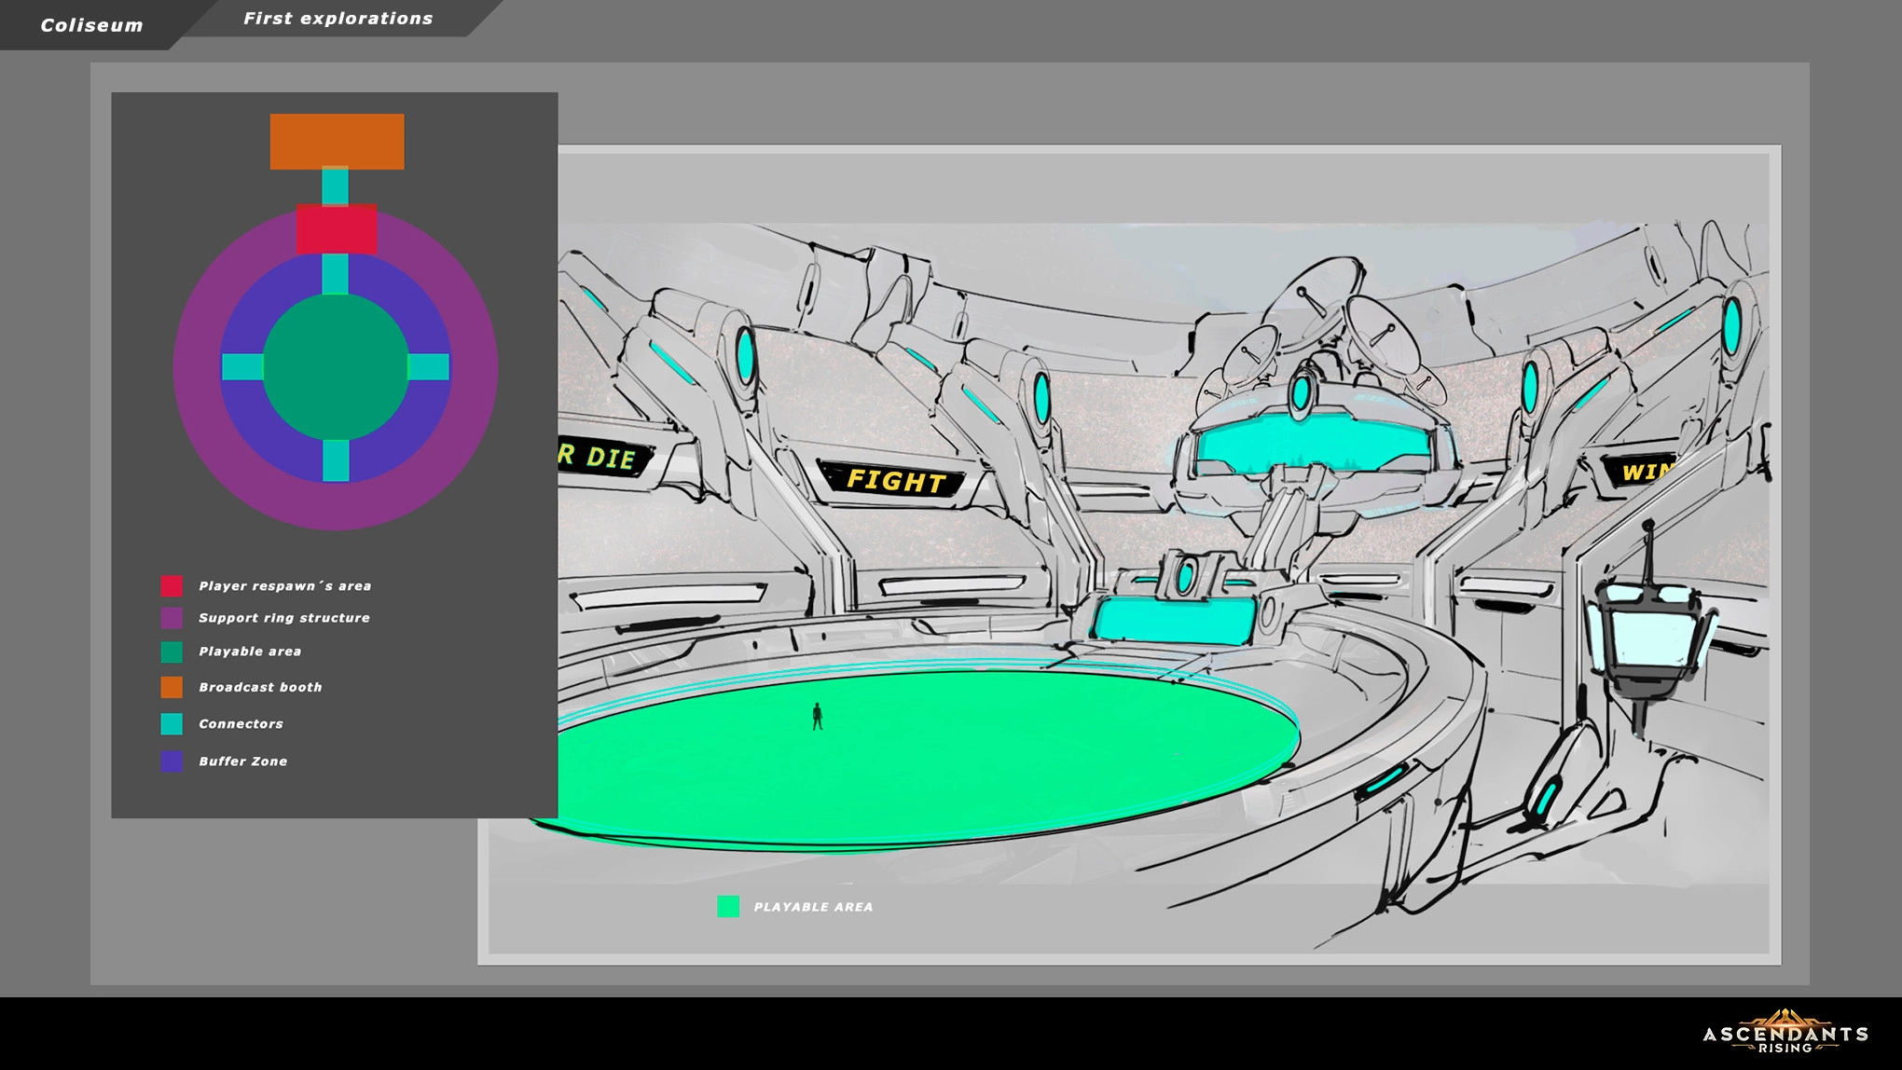Screen dimensions: 1902x1070
Task: Click the Buffer Zone legend label
Action: (242, 761)
